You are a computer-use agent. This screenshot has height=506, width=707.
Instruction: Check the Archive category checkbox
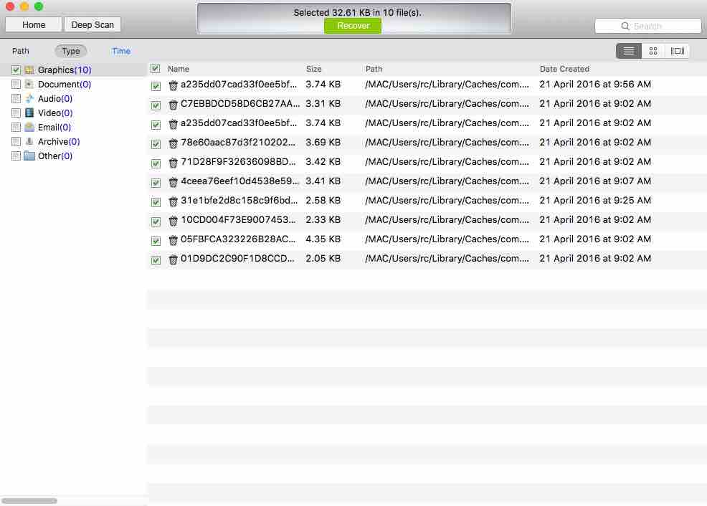tap(16, 141)
